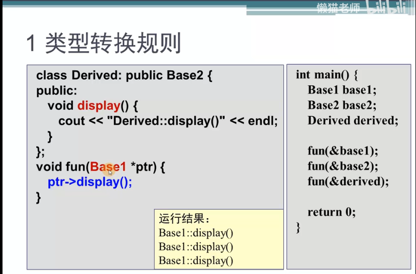Image resolution: width=416 pixels, height=274 pixels.
Task: Click "*ptr" in the fun signature
Action: [x=143, y=167]
